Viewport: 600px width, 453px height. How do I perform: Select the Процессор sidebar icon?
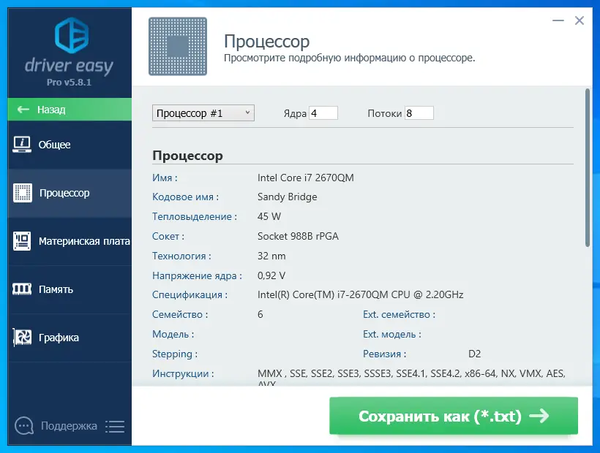pos(22,192)
